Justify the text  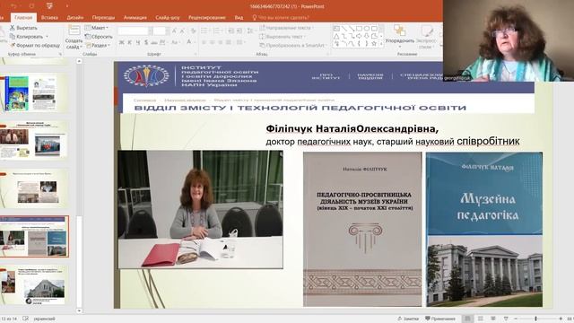point(229,42)
